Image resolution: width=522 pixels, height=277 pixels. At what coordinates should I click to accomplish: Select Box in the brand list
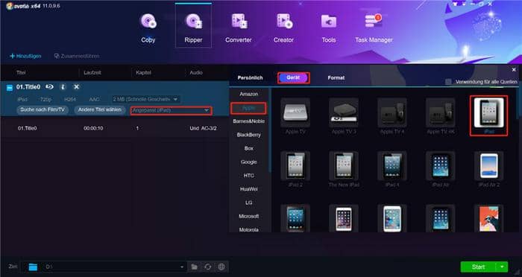click(x=248, y=149)
